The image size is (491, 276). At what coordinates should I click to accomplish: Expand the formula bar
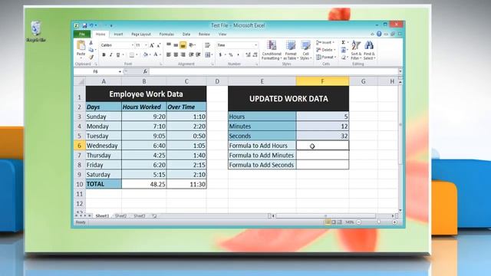400,71
